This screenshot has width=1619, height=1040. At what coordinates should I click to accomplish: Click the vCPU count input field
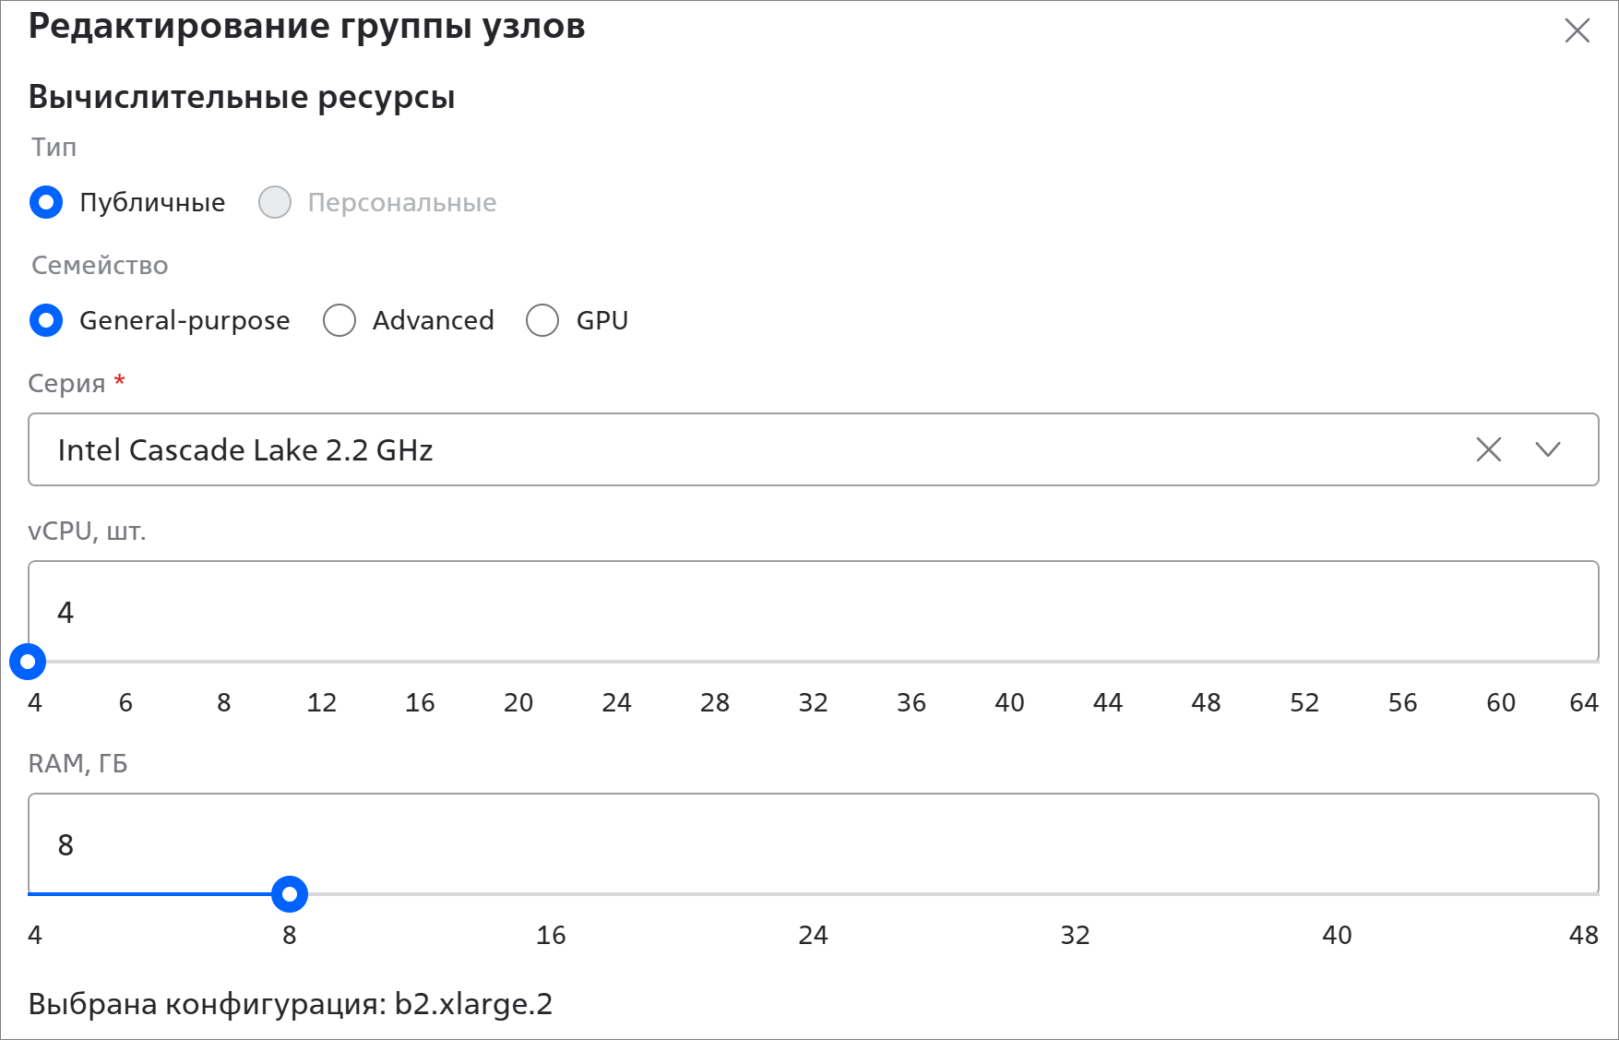click(x=812, y=612)
